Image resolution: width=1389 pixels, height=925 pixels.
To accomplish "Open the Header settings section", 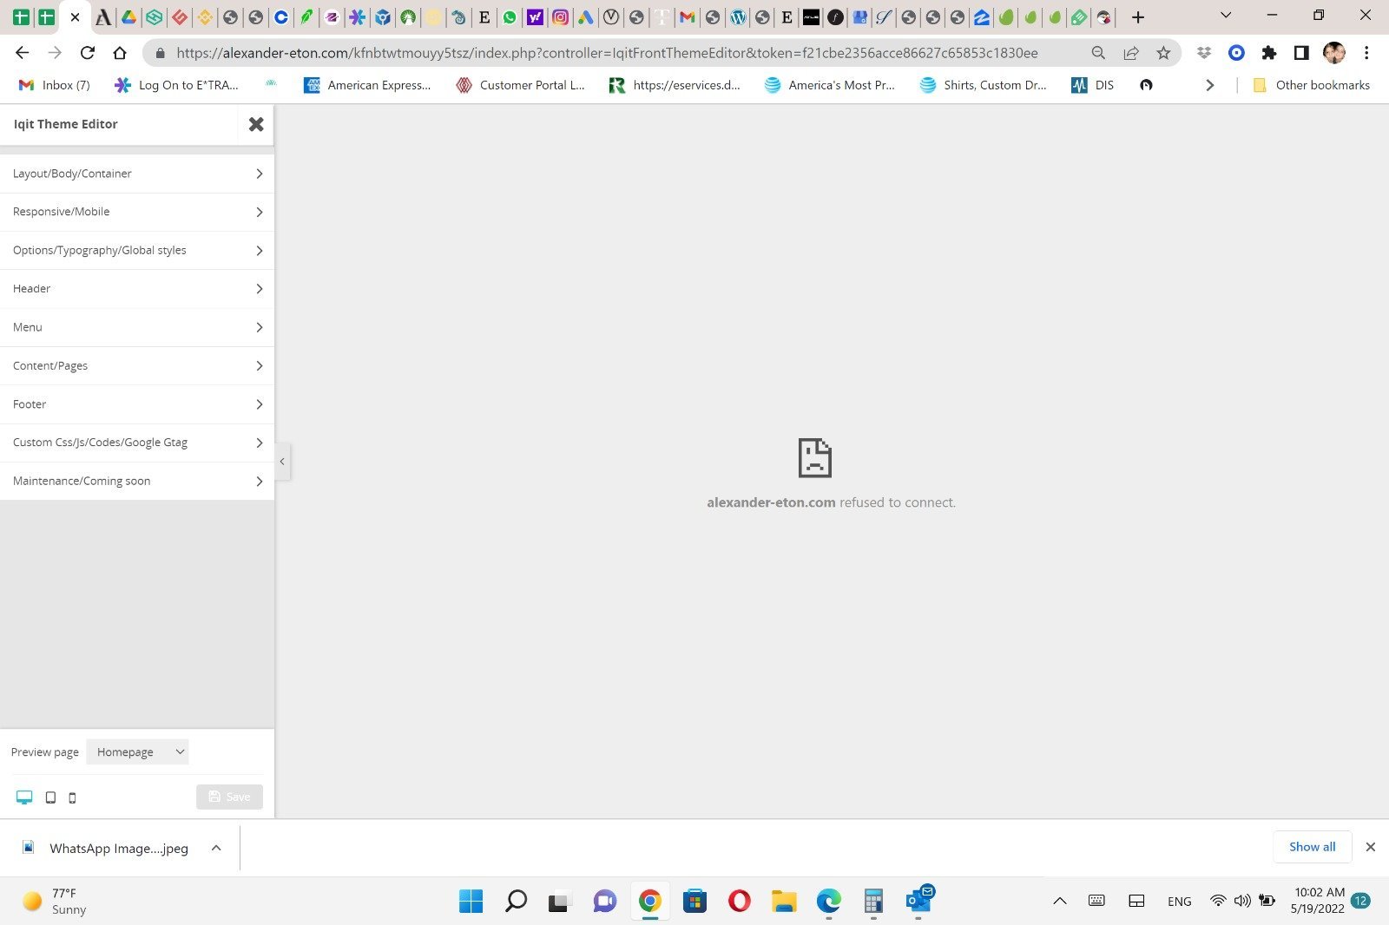I will [x=137, y=289].
